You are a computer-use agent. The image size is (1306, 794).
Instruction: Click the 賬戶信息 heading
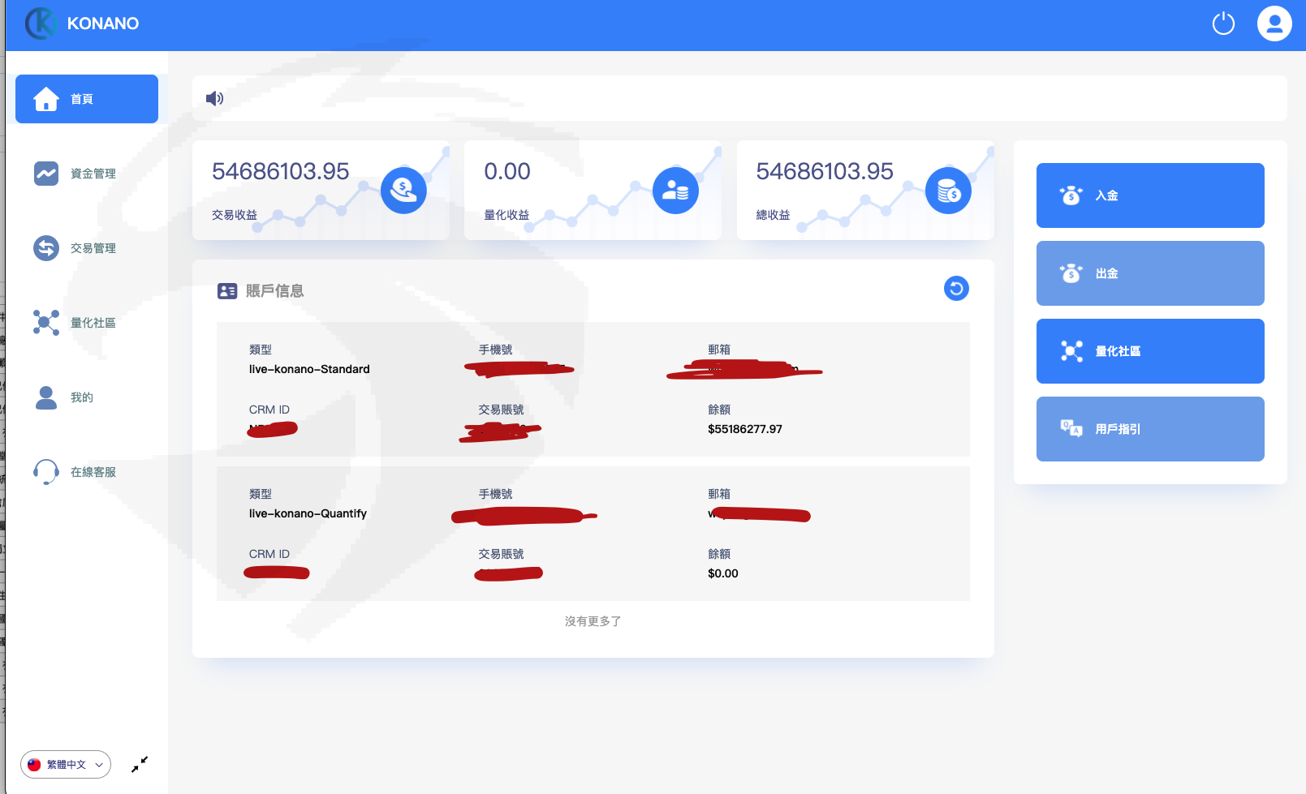point(274,291)
